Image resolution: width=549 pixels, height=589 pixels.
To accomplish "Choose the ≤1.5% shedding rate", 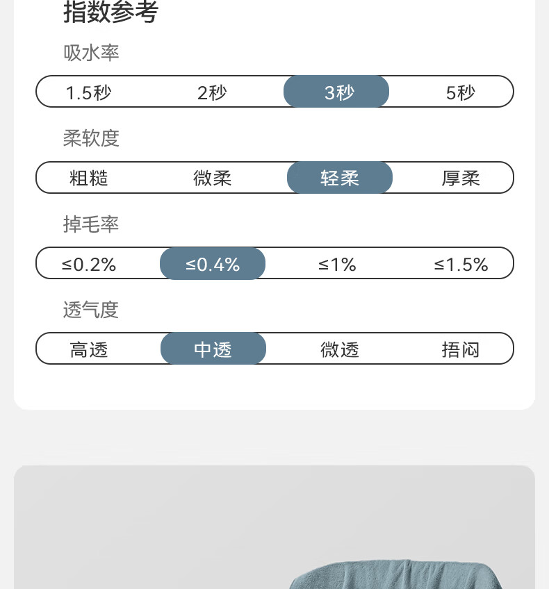I will click(x=461, y=265).
